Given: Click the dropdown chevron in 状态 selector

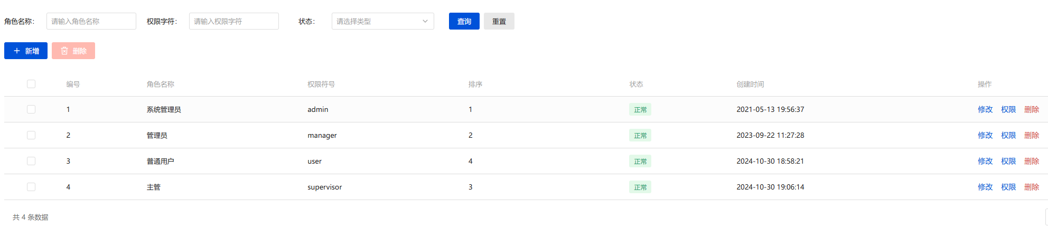Looking at the screenshot, I should 425,21.
